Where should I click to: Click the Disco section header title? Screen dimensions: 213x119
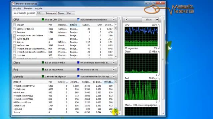[x=17, y=62]
